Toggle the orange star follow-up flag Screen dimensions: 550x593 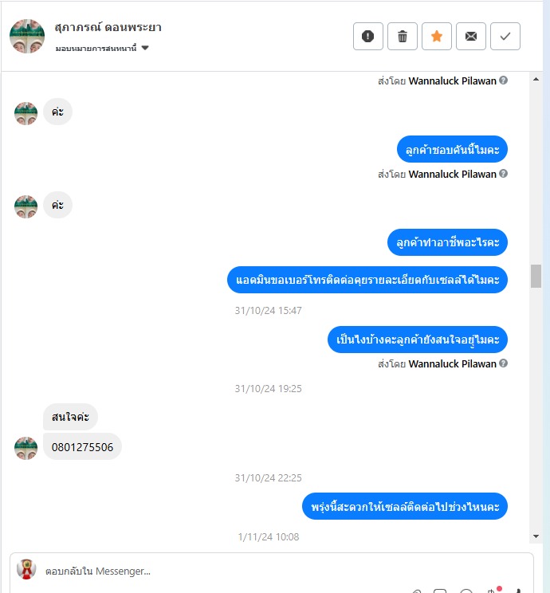click(x=437, y=37)
